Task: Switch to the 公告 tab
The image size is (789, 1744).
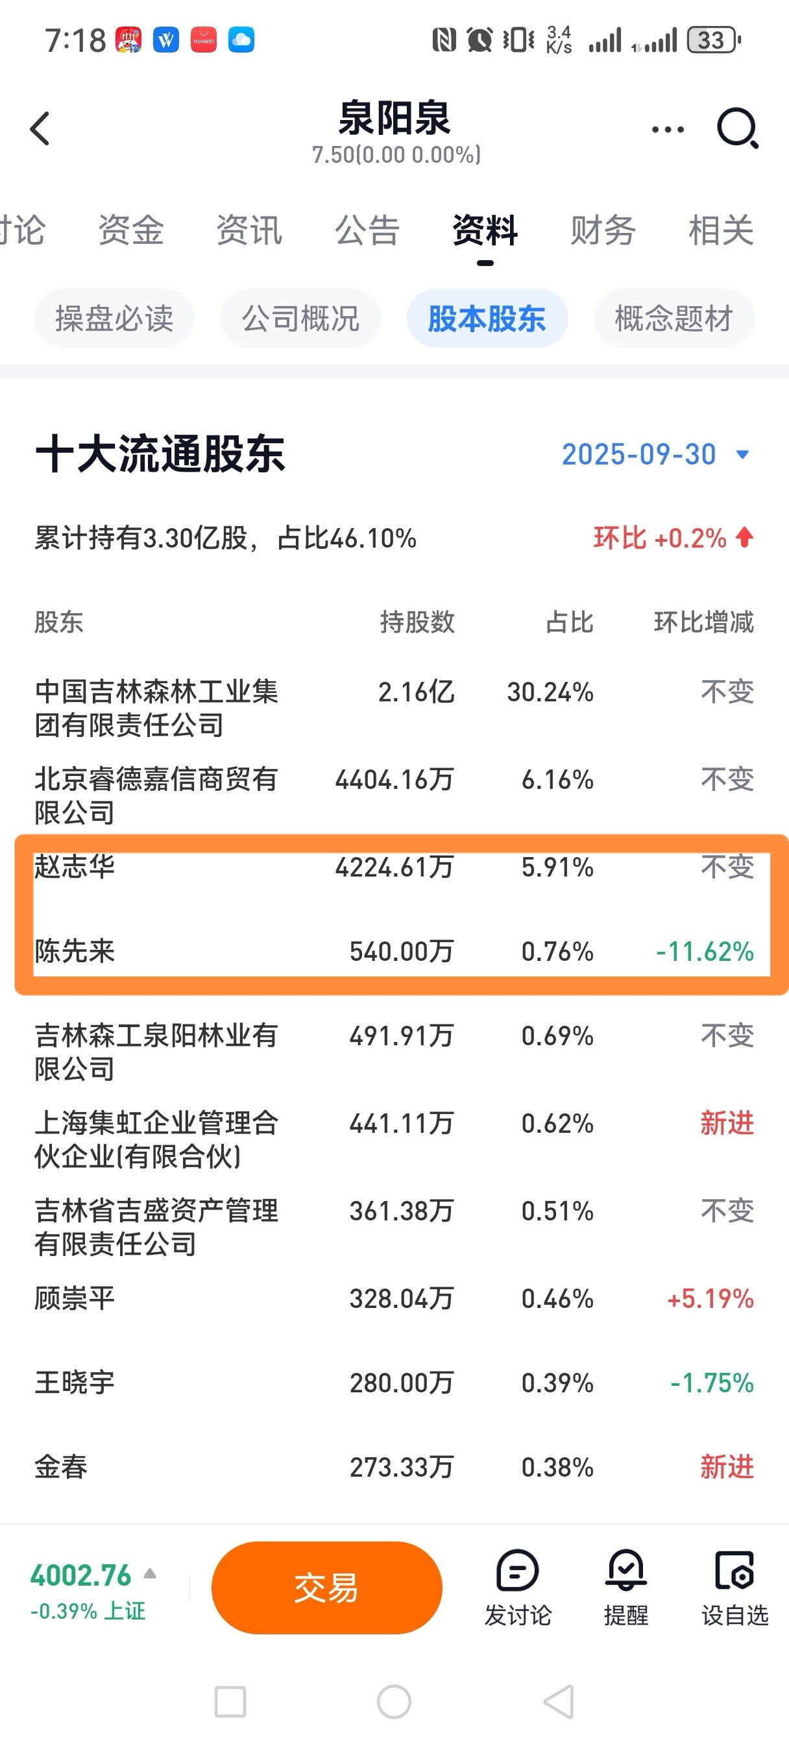Action: click(367, 230)
